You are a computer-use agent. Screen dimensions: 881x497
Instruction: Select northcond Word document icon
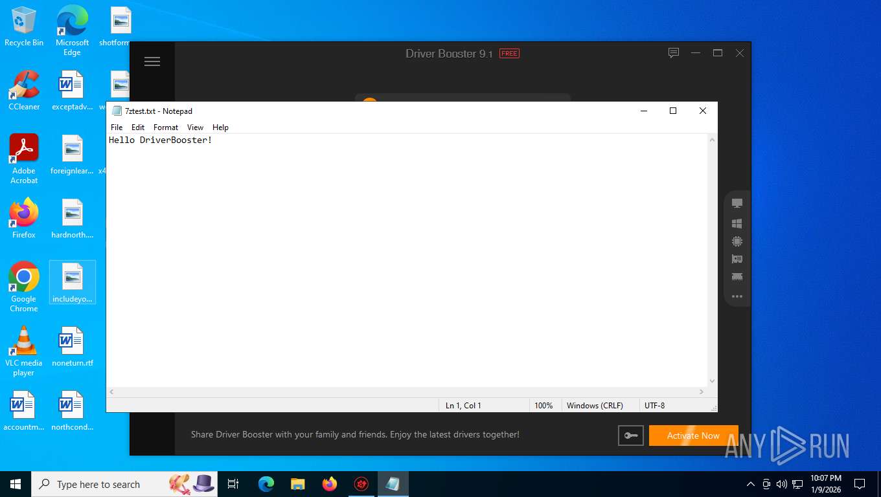72,411
